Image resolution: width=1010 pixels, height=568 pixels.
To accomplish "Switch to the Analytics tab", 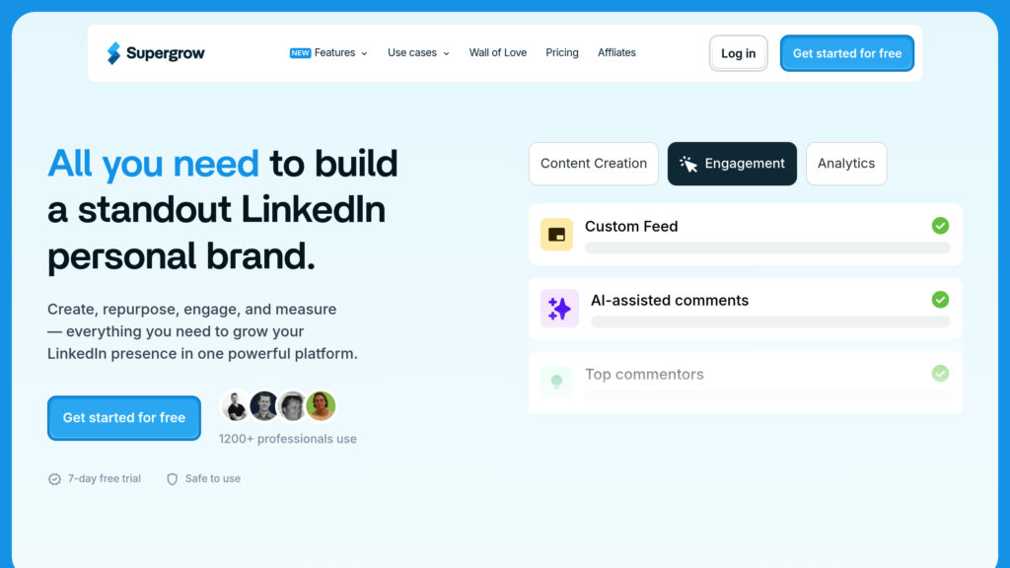I will 845,164.
